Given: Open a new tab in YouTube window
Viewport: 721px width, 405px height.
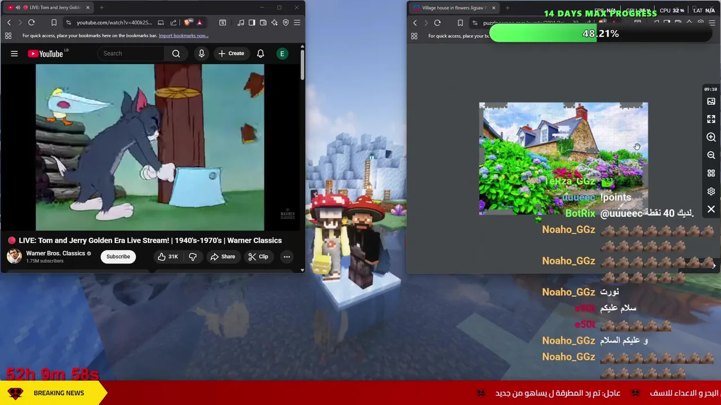Looking at the screenshot, I should (x=101, y=7).
